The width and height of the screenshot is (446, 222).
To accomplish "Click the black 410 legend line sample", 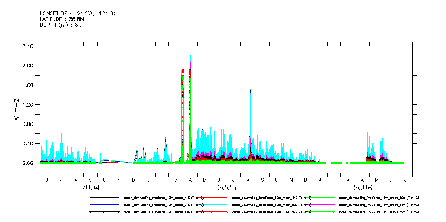I will pos(104,198).
